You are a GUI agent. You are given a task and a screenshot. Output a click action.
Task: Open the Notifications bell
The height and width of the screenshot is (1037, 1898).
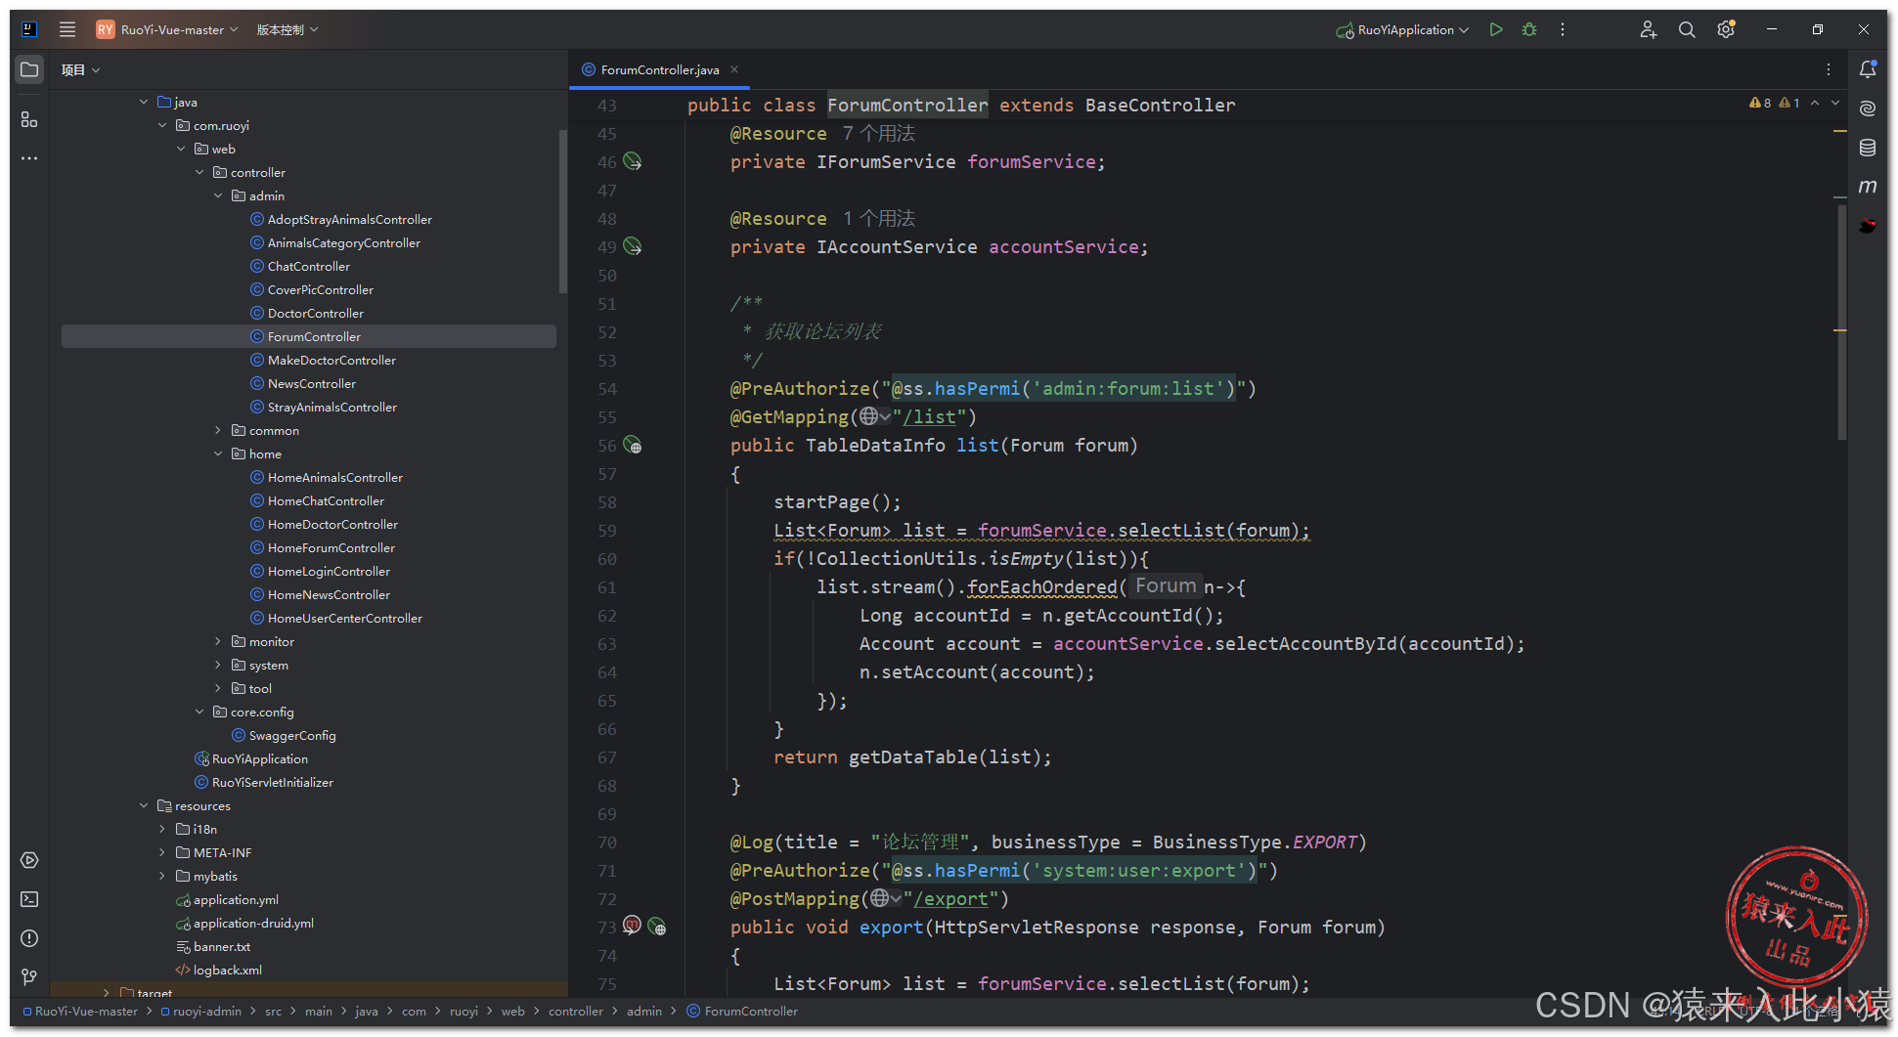1868,69
